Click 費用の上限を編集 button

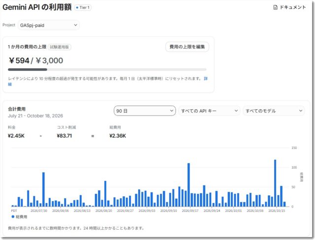[x=187, y=47]
